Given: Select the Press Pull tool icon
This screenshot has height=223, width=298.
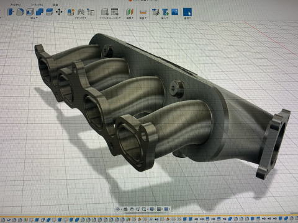Looking at the screenshot, I should click(11, 12).
